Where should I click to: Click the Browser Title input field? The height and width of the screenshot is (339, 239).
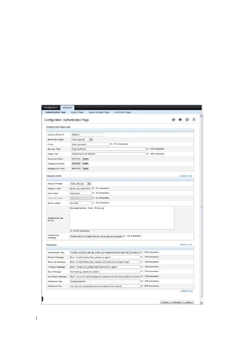pyautogui.click(x=108, y=149)
